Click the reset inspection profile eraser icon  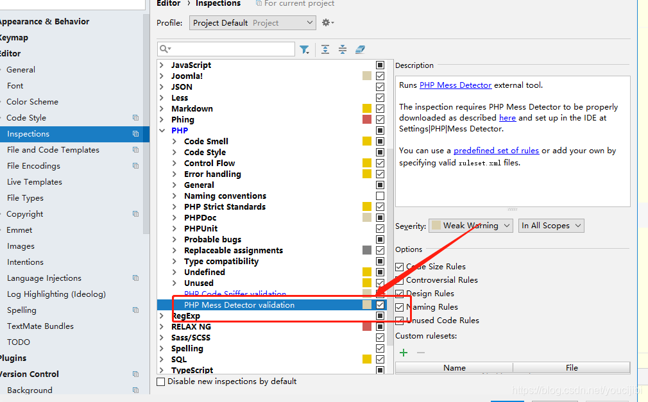pyautogui.click(x=360, y=49)
